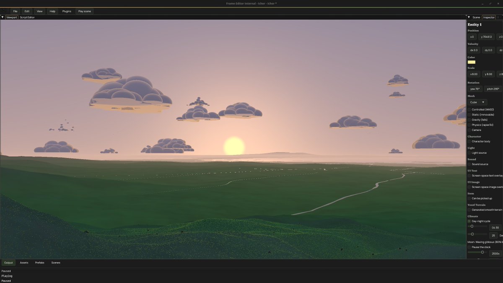This screenshot has width=503, height=283.
Task: Open the Plugins menu
Action: click(67, 11)
